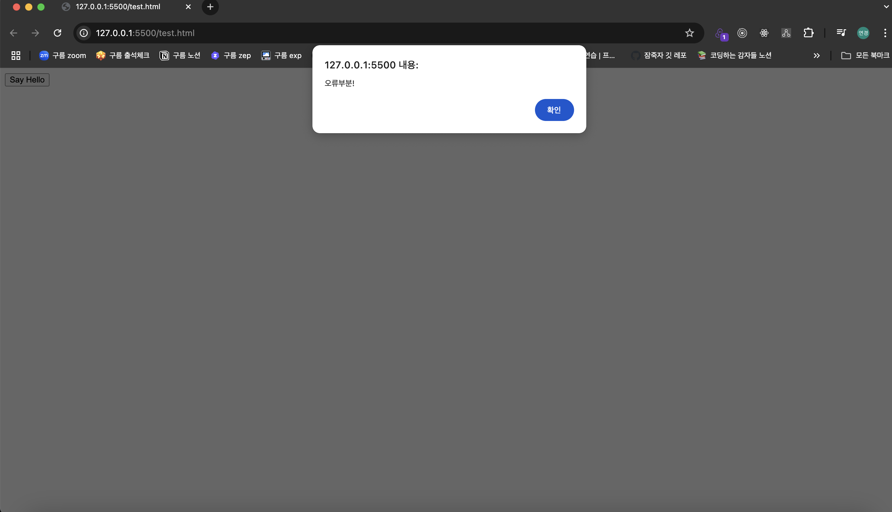Open the 연경 profile avatar
892x512 pixels.
click(x=863, y=33)
